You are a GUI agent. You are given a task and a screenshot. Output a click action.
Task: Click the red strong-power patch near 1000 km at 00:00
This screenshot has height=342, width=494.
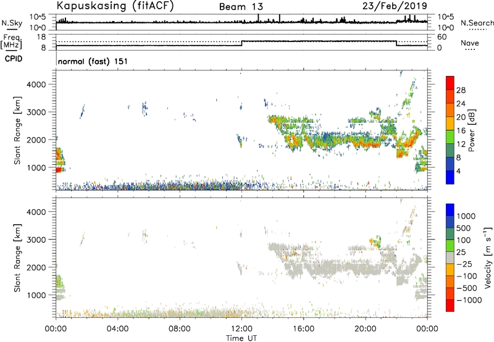point(59,169)
